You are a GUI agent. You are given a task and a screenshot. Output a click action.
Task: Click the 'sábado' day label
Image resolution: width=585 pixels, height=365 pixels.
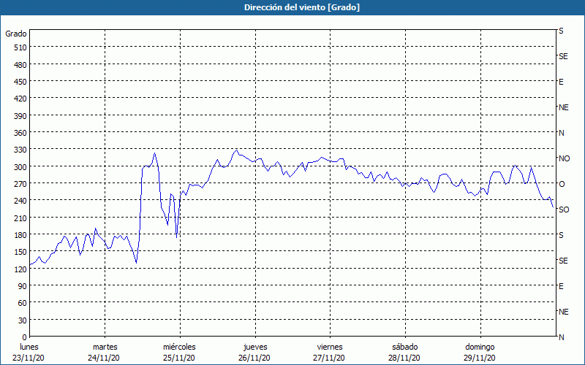click(405, 347)
